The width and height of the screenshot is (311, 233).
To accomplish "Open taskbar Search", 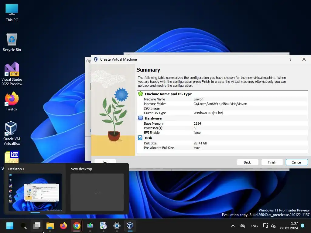I will 23,226.
